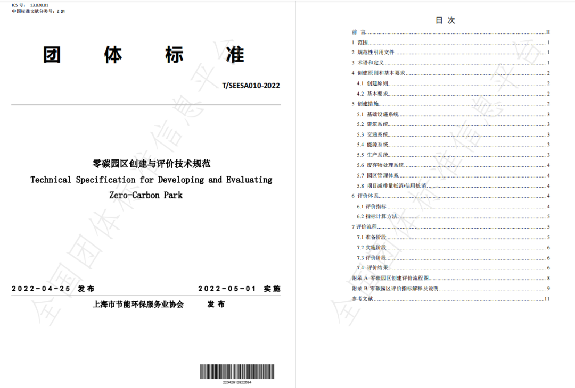The image size is (575, 388).
Task: Select the text 'Technical Specification for Developing and Evaluating'
Action: [151, 180]
